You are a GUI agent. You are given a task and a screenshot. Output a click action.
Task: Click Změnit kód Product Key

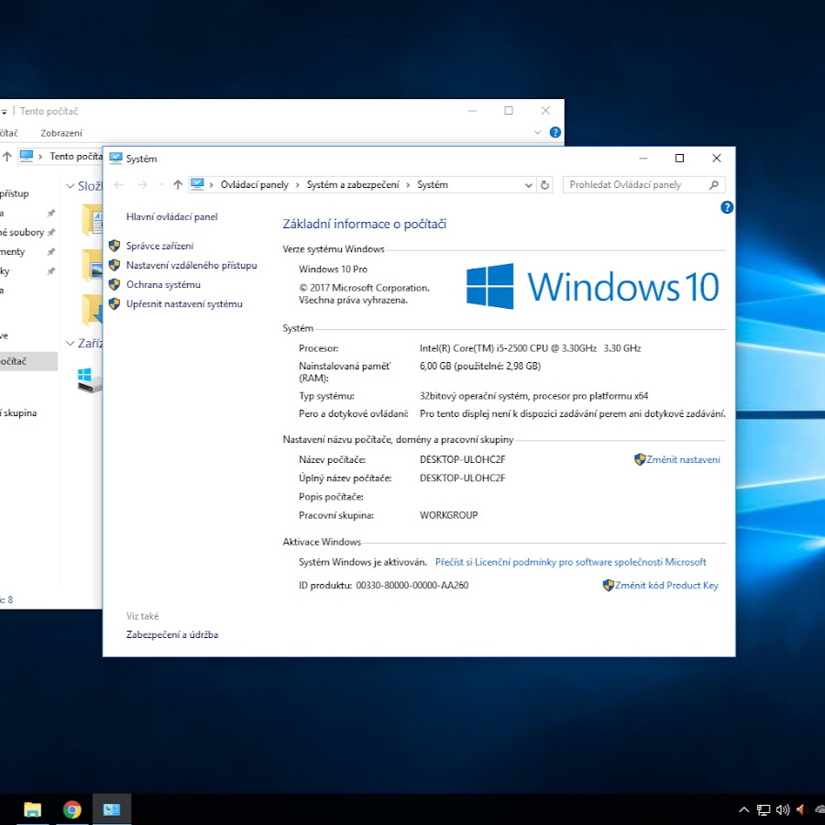[x=666, y=585]
